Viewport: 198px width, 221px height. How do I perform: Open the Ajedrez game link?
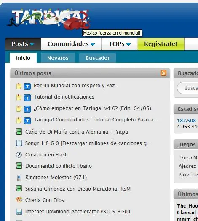pyautogui.click(x=187, y=166)
